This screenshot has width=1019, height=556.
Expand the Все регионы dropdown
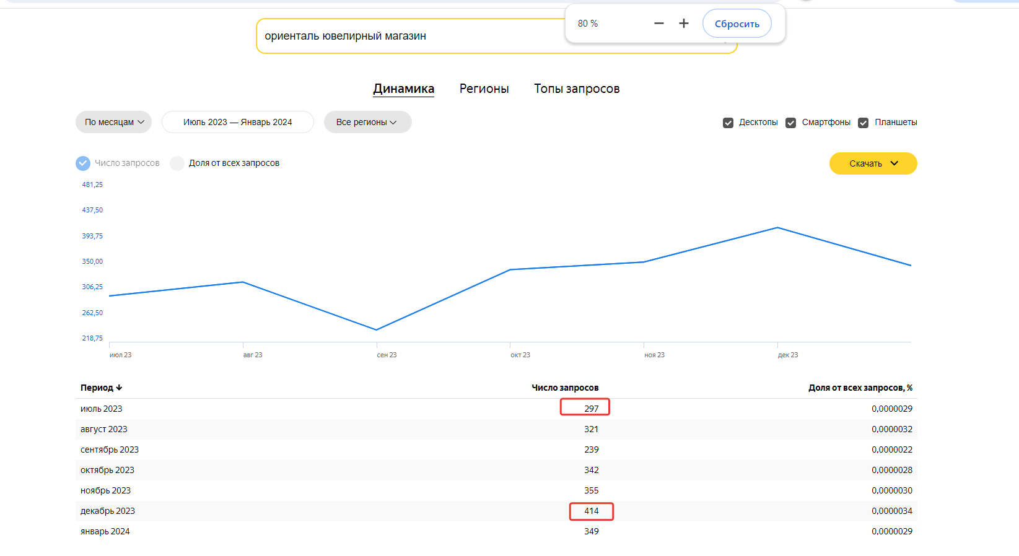[367, 122]
